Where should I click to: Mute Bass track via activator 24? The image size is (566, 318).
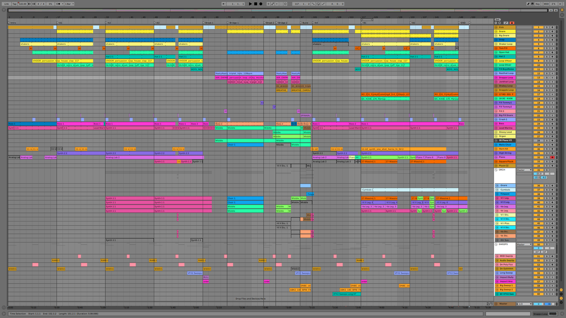(x=539, y=123)
